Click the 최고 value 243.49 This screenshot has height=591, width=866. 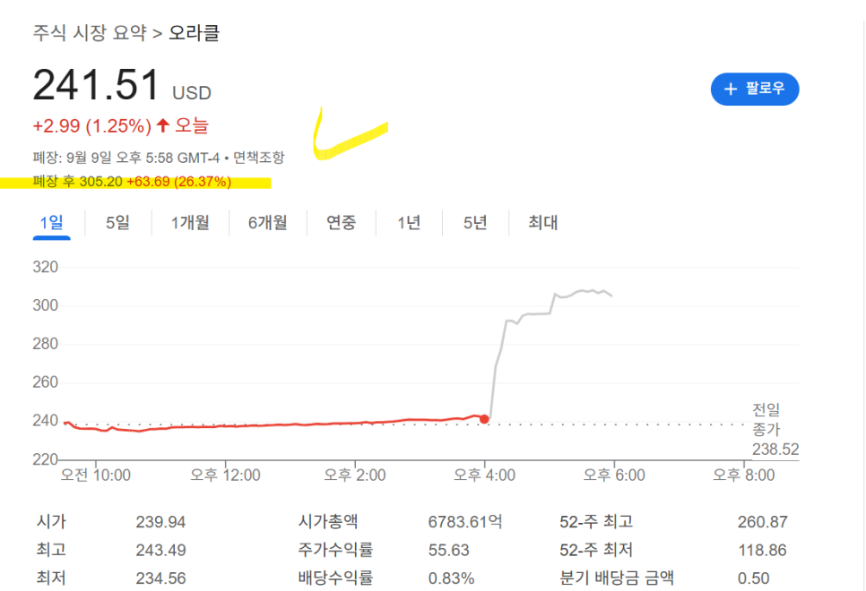click(x=160, y=550)
